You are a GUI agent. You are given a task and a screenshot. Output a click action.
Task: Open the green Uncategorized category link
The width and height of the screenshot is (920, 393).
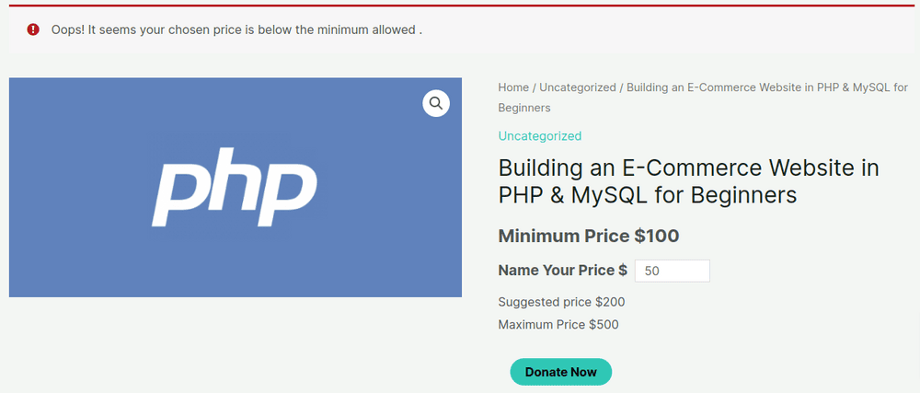pyautogui.click(x=539, y=136)
